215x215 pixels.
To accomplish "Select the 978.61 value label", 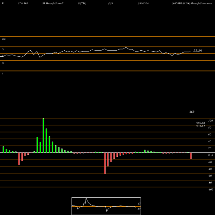I will point(200,126).
